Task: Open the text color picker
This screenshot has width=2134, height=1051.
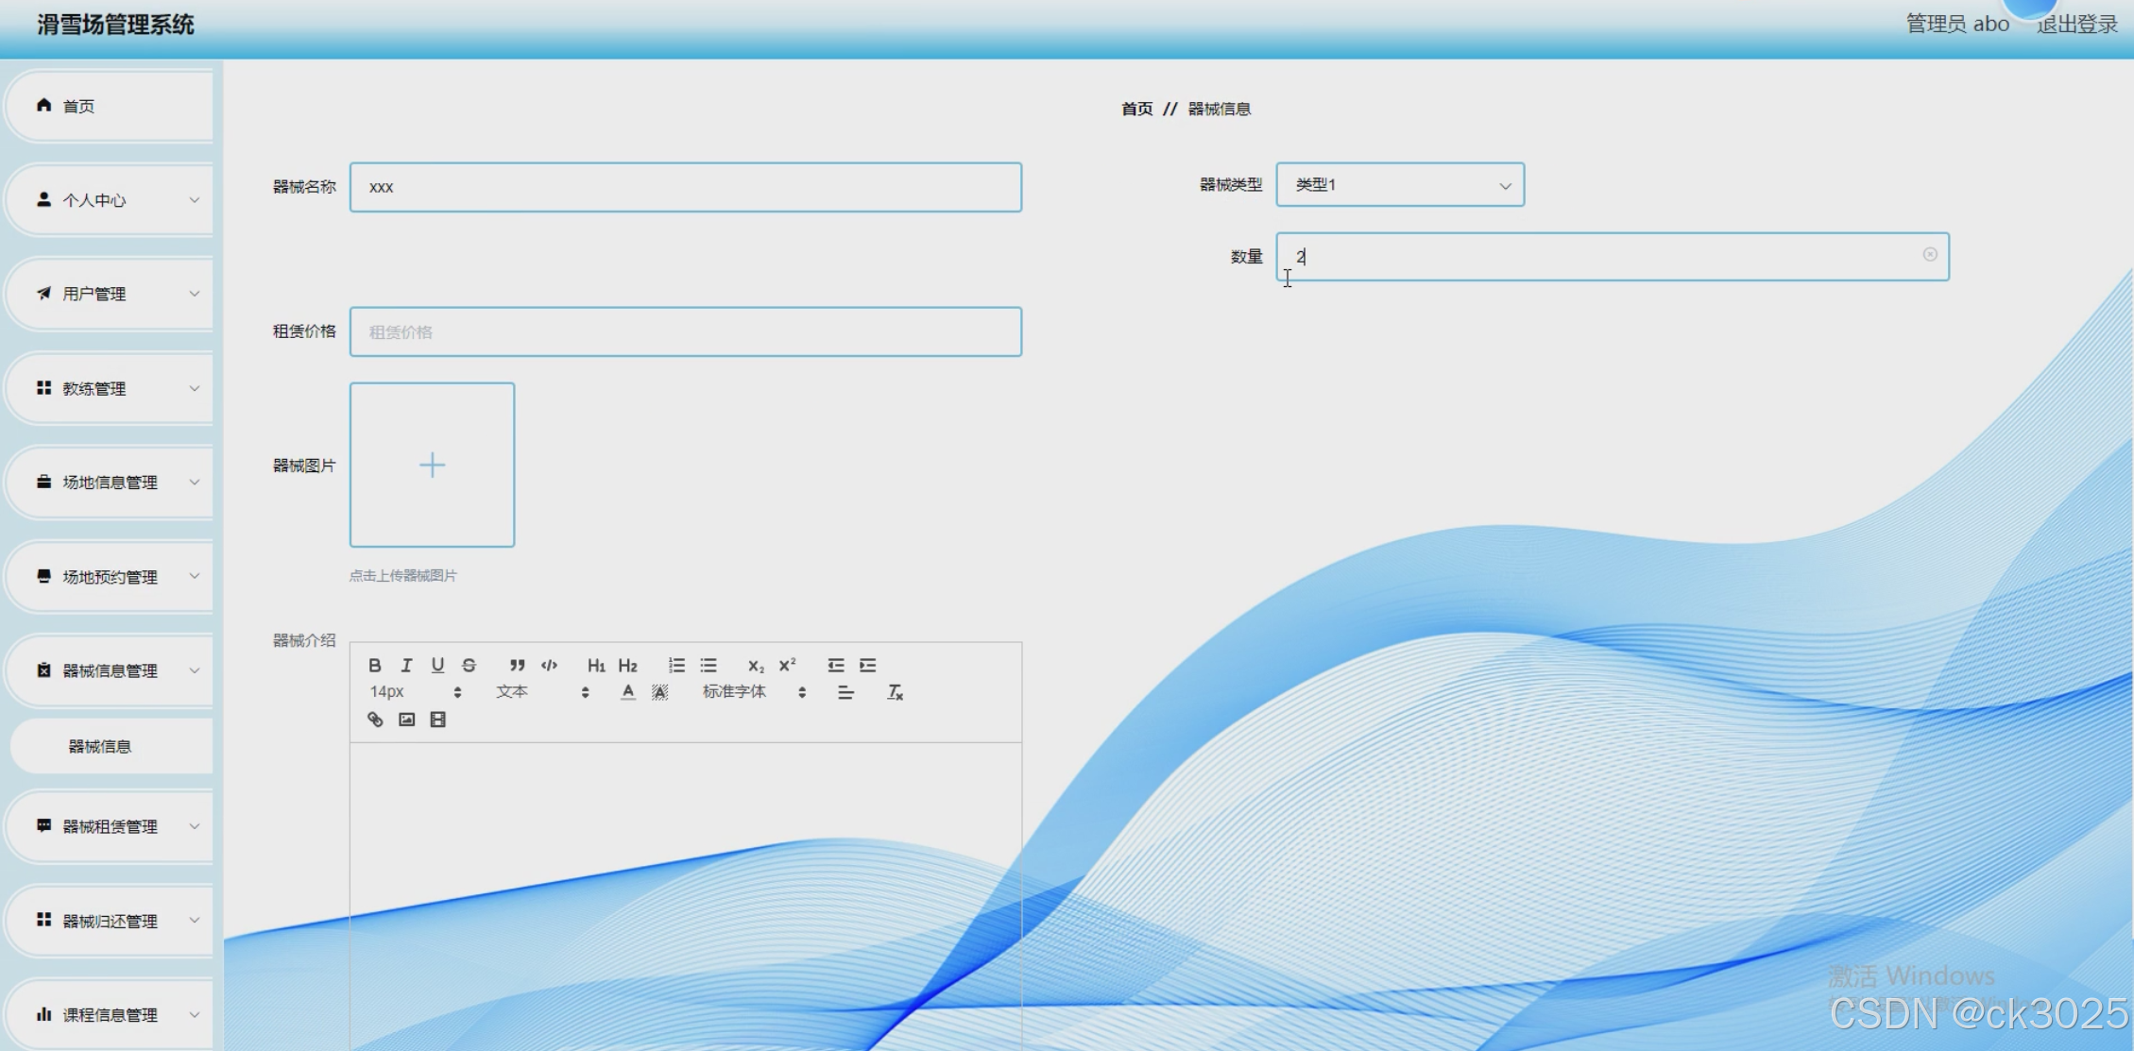Action: point(628,692)
